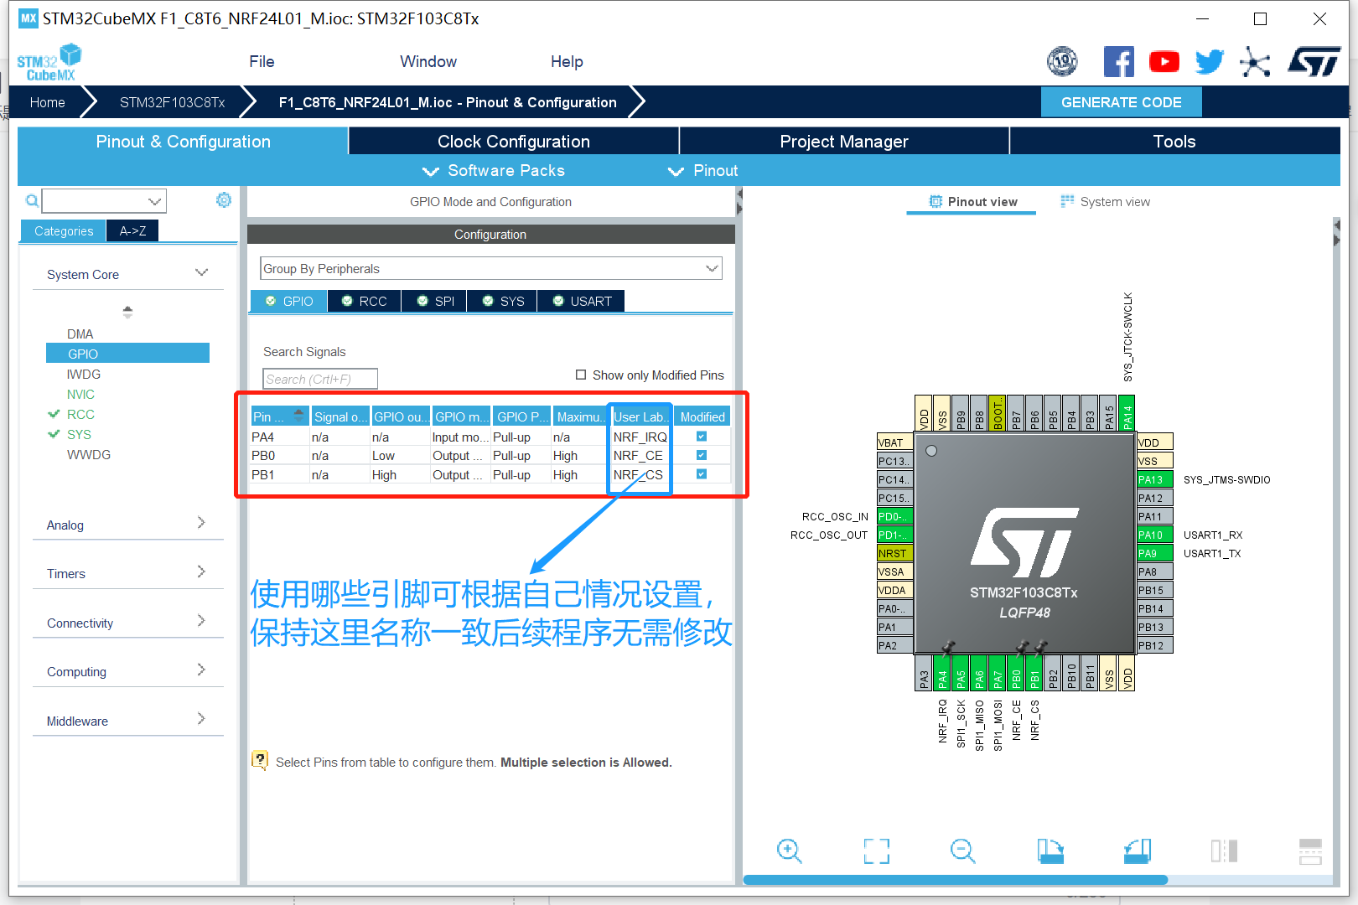The width and height of the screenshot is (1358, 905).
Task: Zoom in on the pinout view
Action: 789,851
